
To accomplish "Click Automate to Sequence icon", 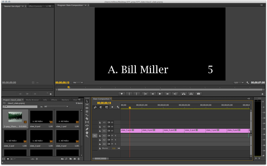I will [62, 159].
